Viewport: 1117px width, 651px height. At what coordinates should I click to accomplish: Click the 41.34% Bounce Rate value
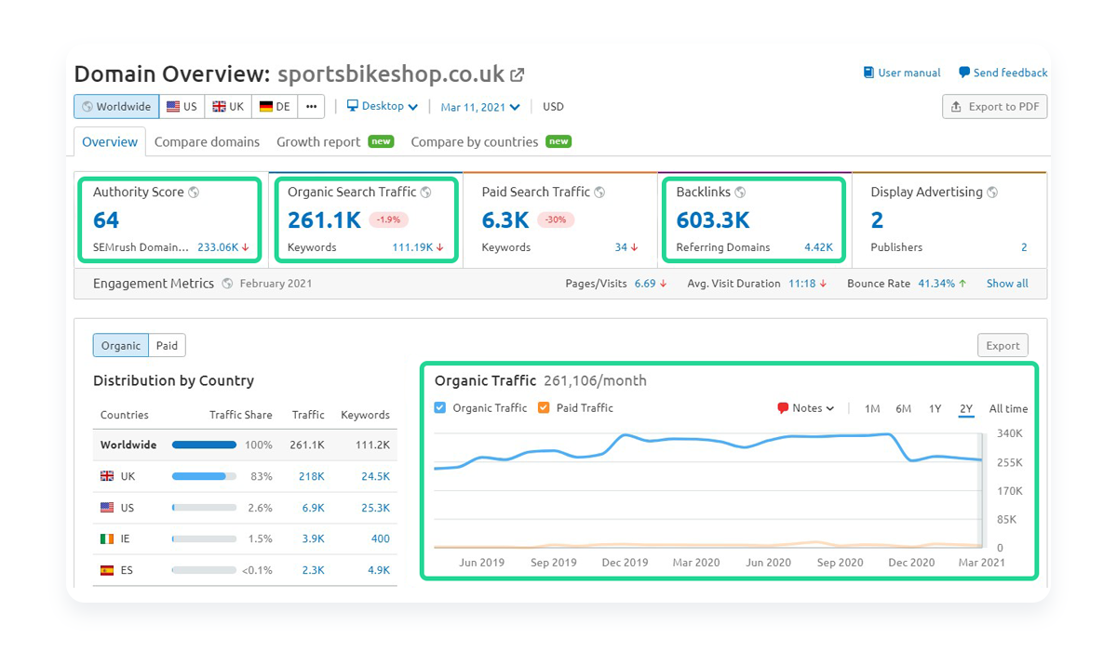click(x=936, y=284)
